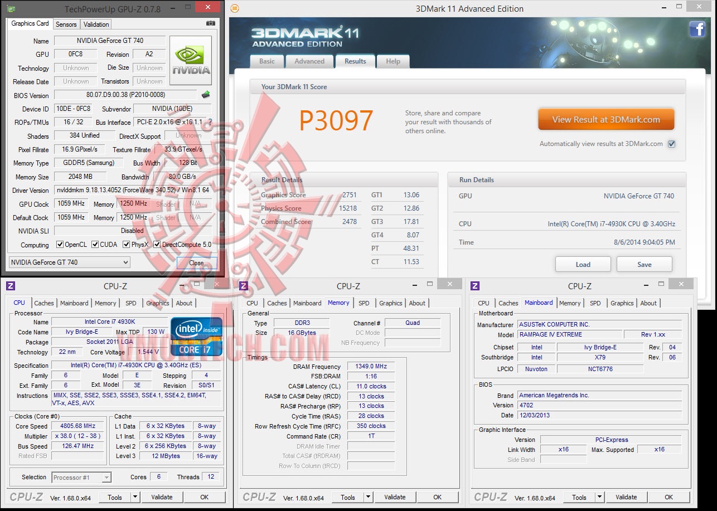Screen dimensions: 717x511
Task: Click the Combined Score value 2478
Action: pyautogui.click(x=350, y=222)
